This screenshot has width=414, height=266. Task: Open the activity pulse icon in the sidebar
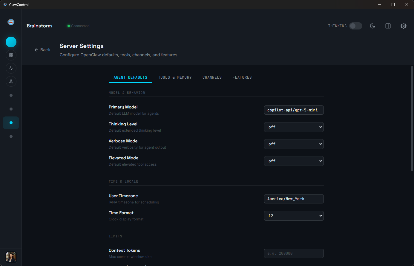click(11, 68)
